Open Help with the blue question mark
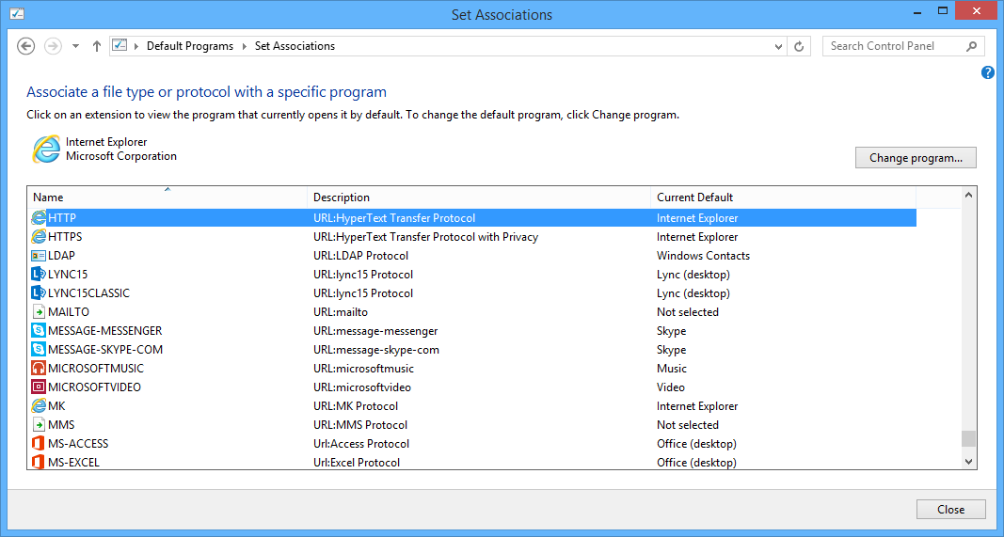1004x537 pixels. click(x=988, y=72)
